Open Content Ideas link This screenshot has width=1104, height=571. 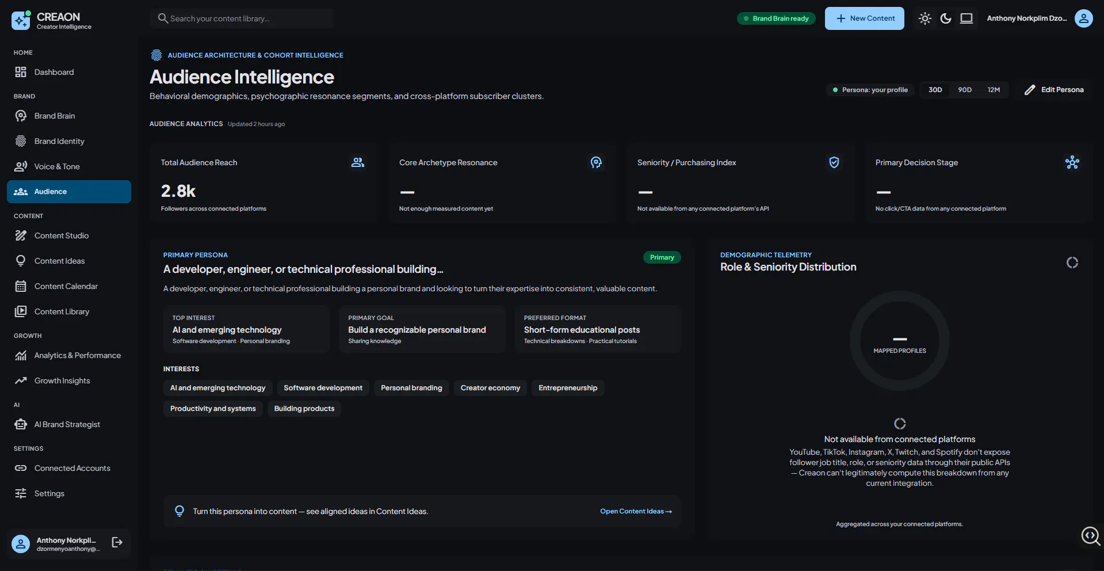[636, 511]
